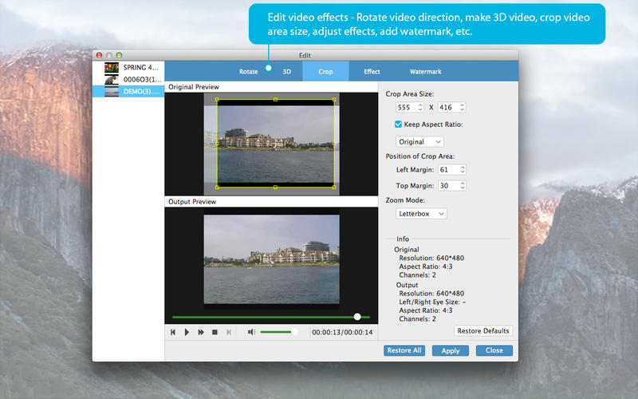Switch to the Rotate tab
Screen dimensions: 638x399
coord(248,72)
